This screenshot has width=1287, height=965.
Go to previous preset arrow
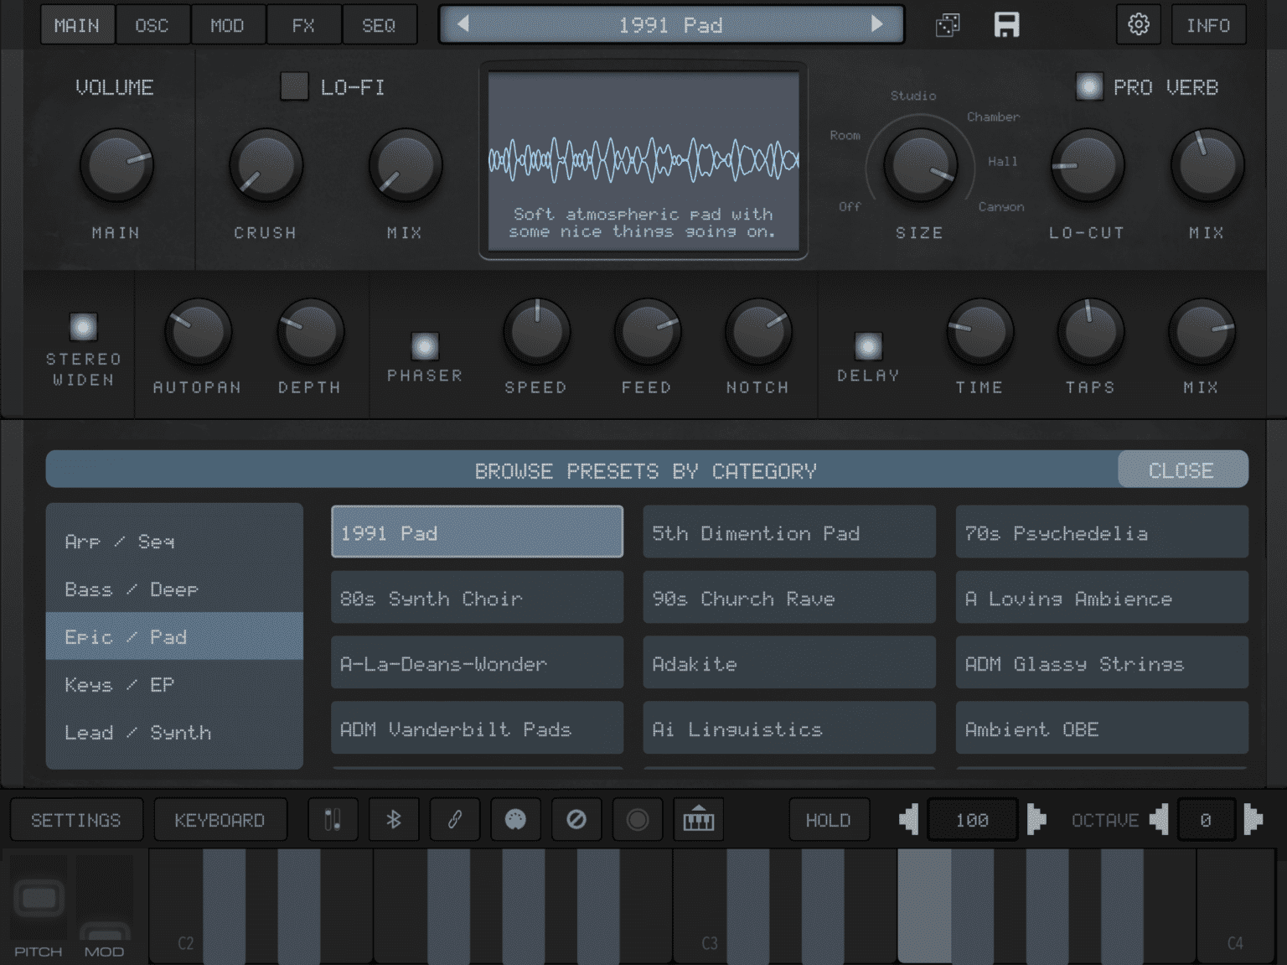(x=463, y=24)
